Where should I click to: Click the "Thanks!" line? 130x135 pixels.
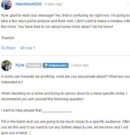[8, 38]
